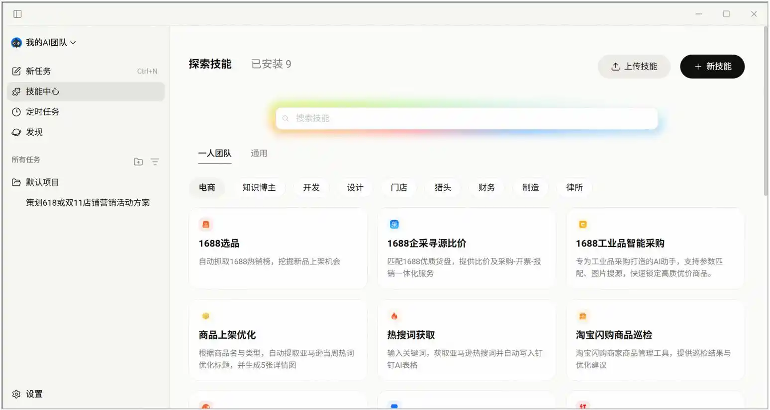This screenshot has width=770, height=410.
Task: Select the 财务 category chip
Action: pos(486,187)
